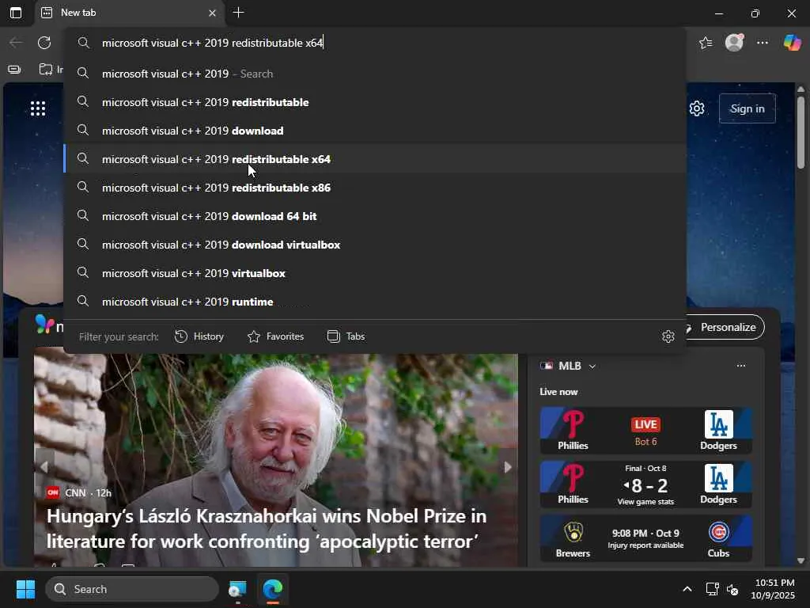Open the MLB card more options ellipsis

[740, 366]
